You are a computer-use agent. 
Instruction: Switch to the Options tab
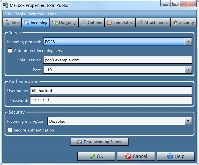tap(92, 22)
